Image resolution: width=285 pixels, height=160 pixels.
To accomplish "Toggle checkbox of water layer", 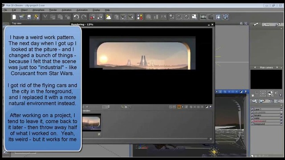I will click(252, 118).
